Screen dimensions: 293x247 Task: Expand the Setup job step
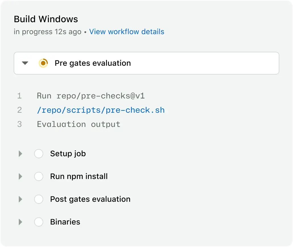[20, 154]
